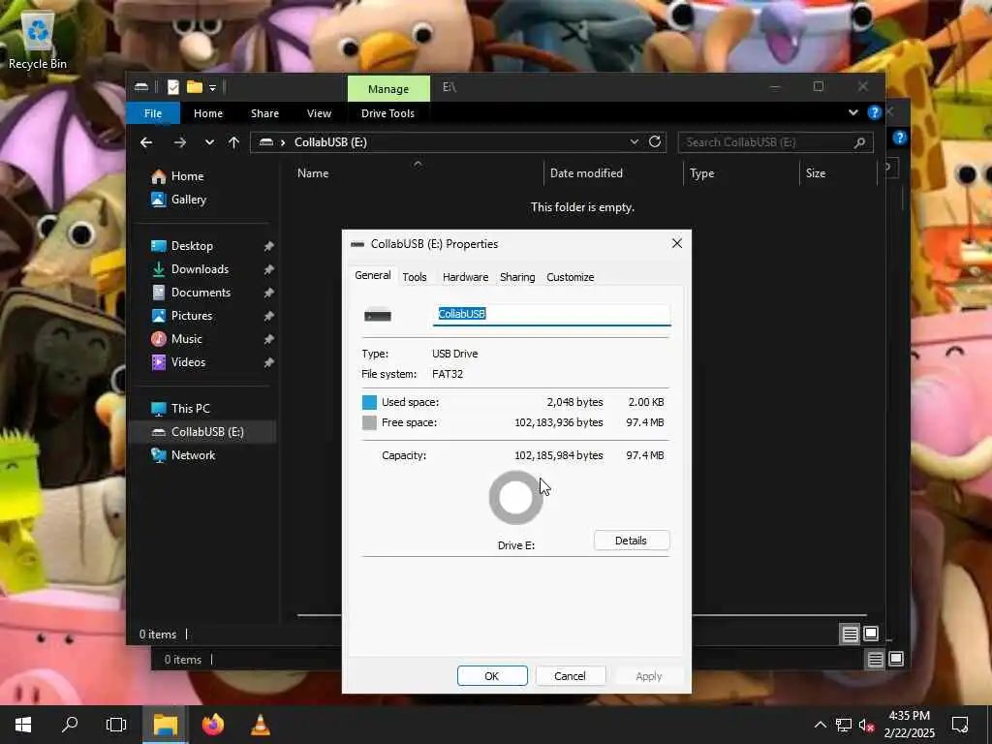The height and width of the screenshot is (744, 992).
Task: Expand the ribbon with the chevron
Action: pos(852,112)
